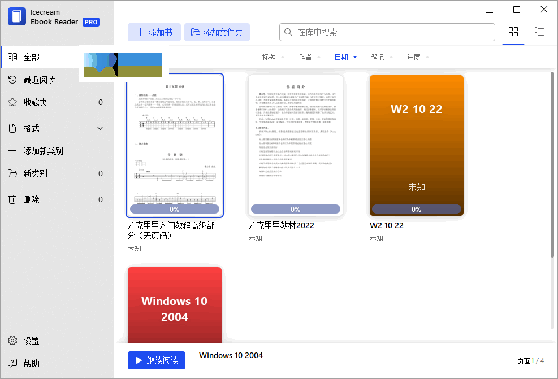558x379 pixels.
Task: Click the gear icon beside 设置
Action: [x=12, y=341]
